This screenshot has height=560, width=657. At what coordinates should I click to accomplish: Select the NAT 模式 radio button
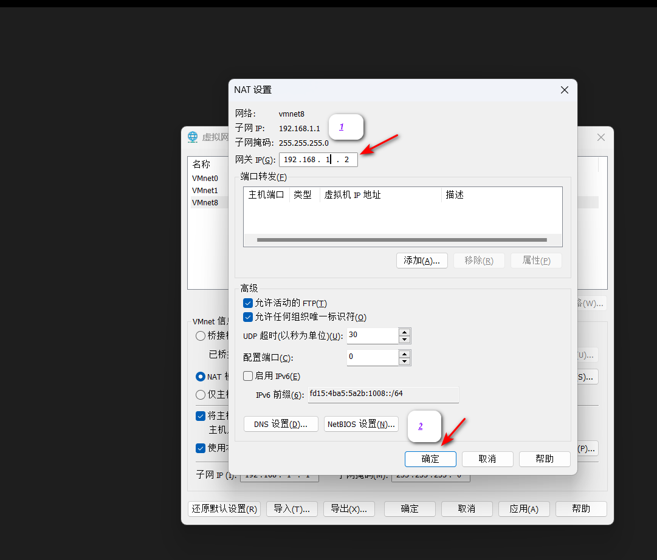pyautogui.click(x=201, y=377)
